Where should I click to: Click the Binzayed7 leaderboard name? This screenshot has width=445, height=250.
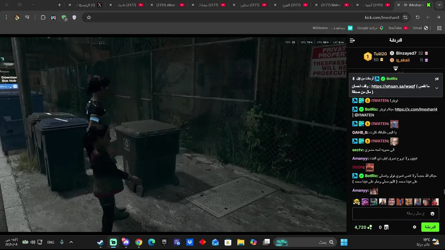[x=406, y=53]
